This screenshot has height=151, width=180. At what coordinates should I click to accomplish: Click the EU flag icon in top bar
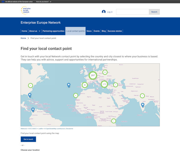(3, 1)
